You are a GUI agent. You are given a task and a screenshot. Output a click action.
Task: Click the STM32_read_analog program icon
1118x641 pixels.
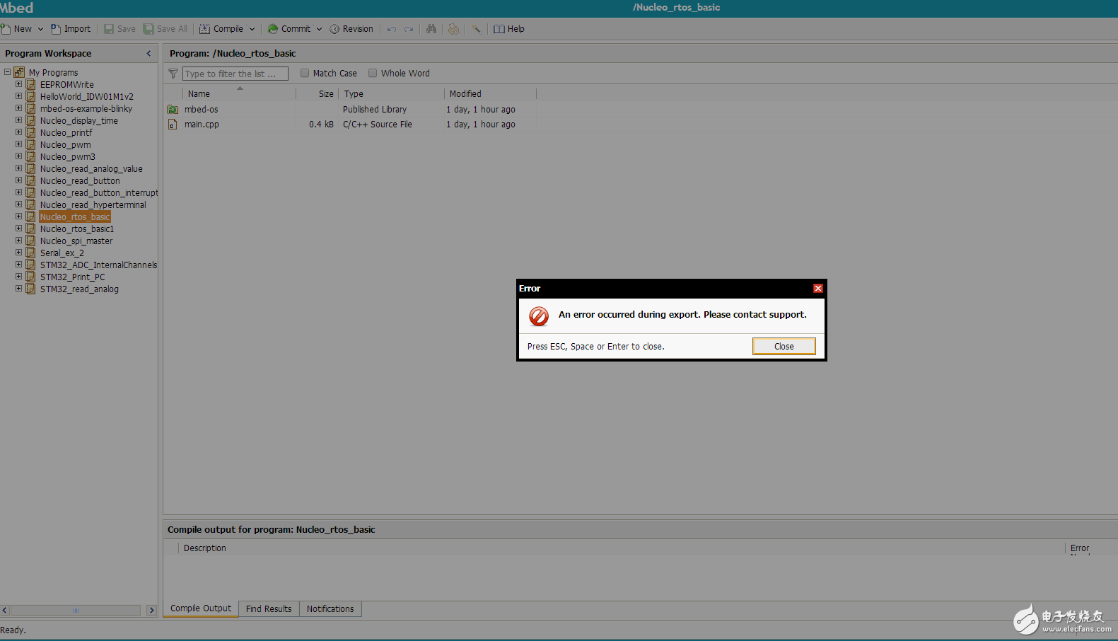(30, 289)
